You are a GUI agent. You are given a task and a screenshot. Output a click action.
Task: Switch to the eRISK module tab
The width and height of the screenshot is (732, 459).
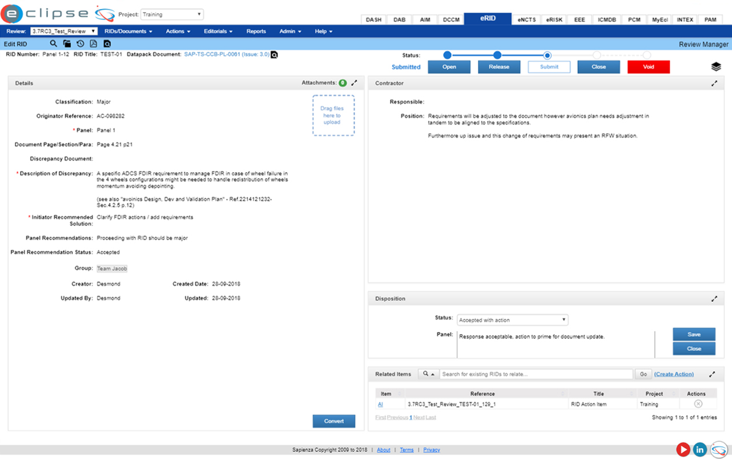coord(554,20)
